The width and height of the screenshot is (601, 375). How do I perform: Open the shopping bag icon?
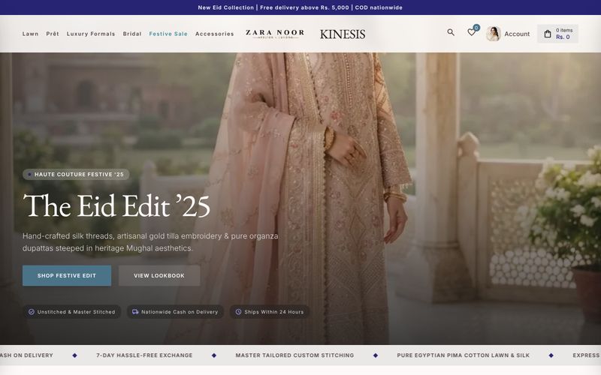(548, 34)
